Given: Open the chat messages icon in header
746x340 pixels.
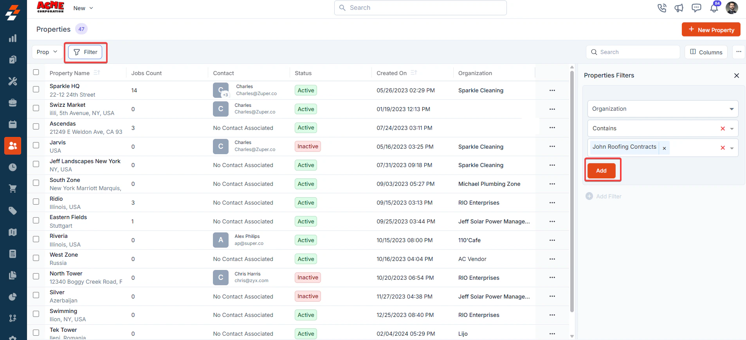Looking at the screenshot, I should 696,8.
